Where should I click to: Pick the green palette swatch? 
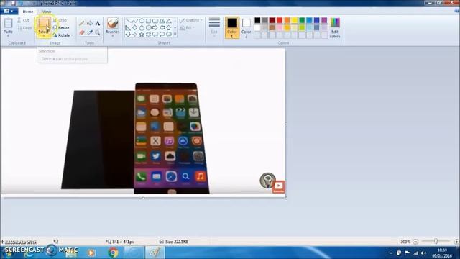coord(302,20)
